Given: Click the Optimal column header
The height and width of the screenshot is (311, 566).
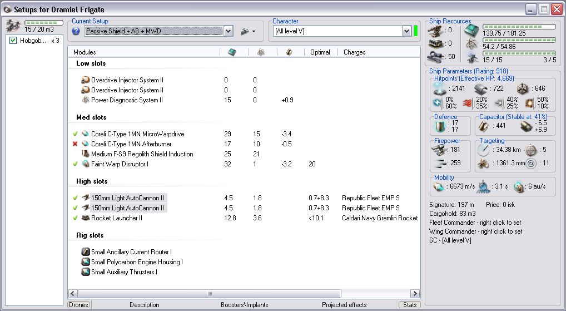Looking at the screenshot, I should point(321,52).
